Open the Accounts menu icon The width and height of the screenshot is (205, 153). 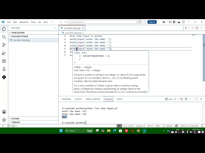4,112
